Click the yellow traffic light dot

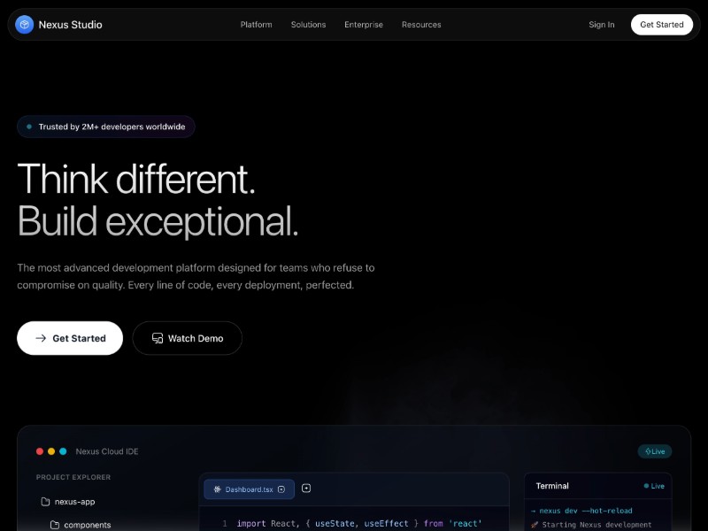tap(50, 451)
